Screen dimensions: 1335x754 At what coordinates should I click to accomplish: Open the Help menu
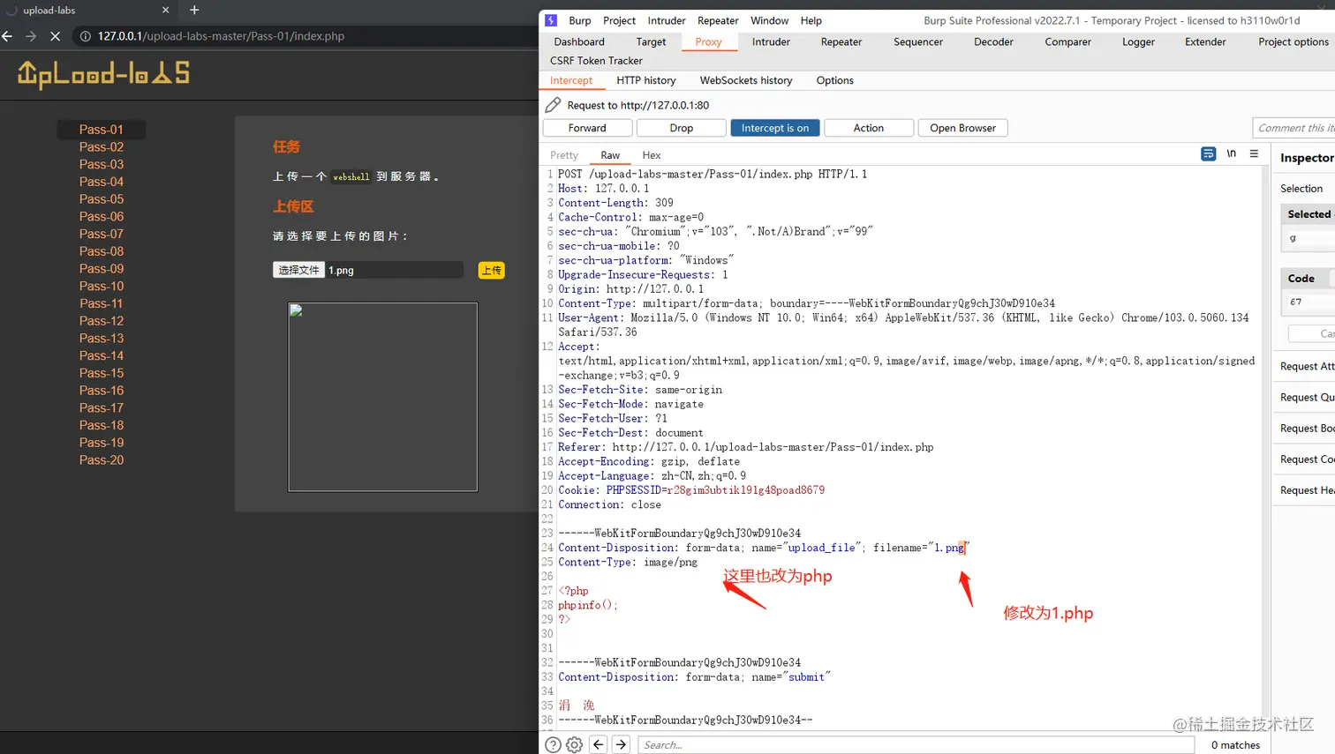pyautogui.click(x=811, y=20)
